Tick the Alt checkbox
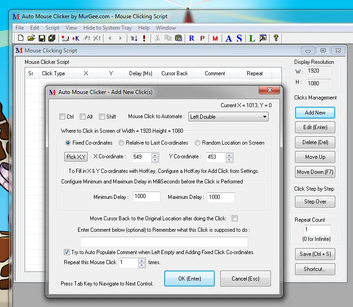 pyautogui.click(x=83, y=116)
